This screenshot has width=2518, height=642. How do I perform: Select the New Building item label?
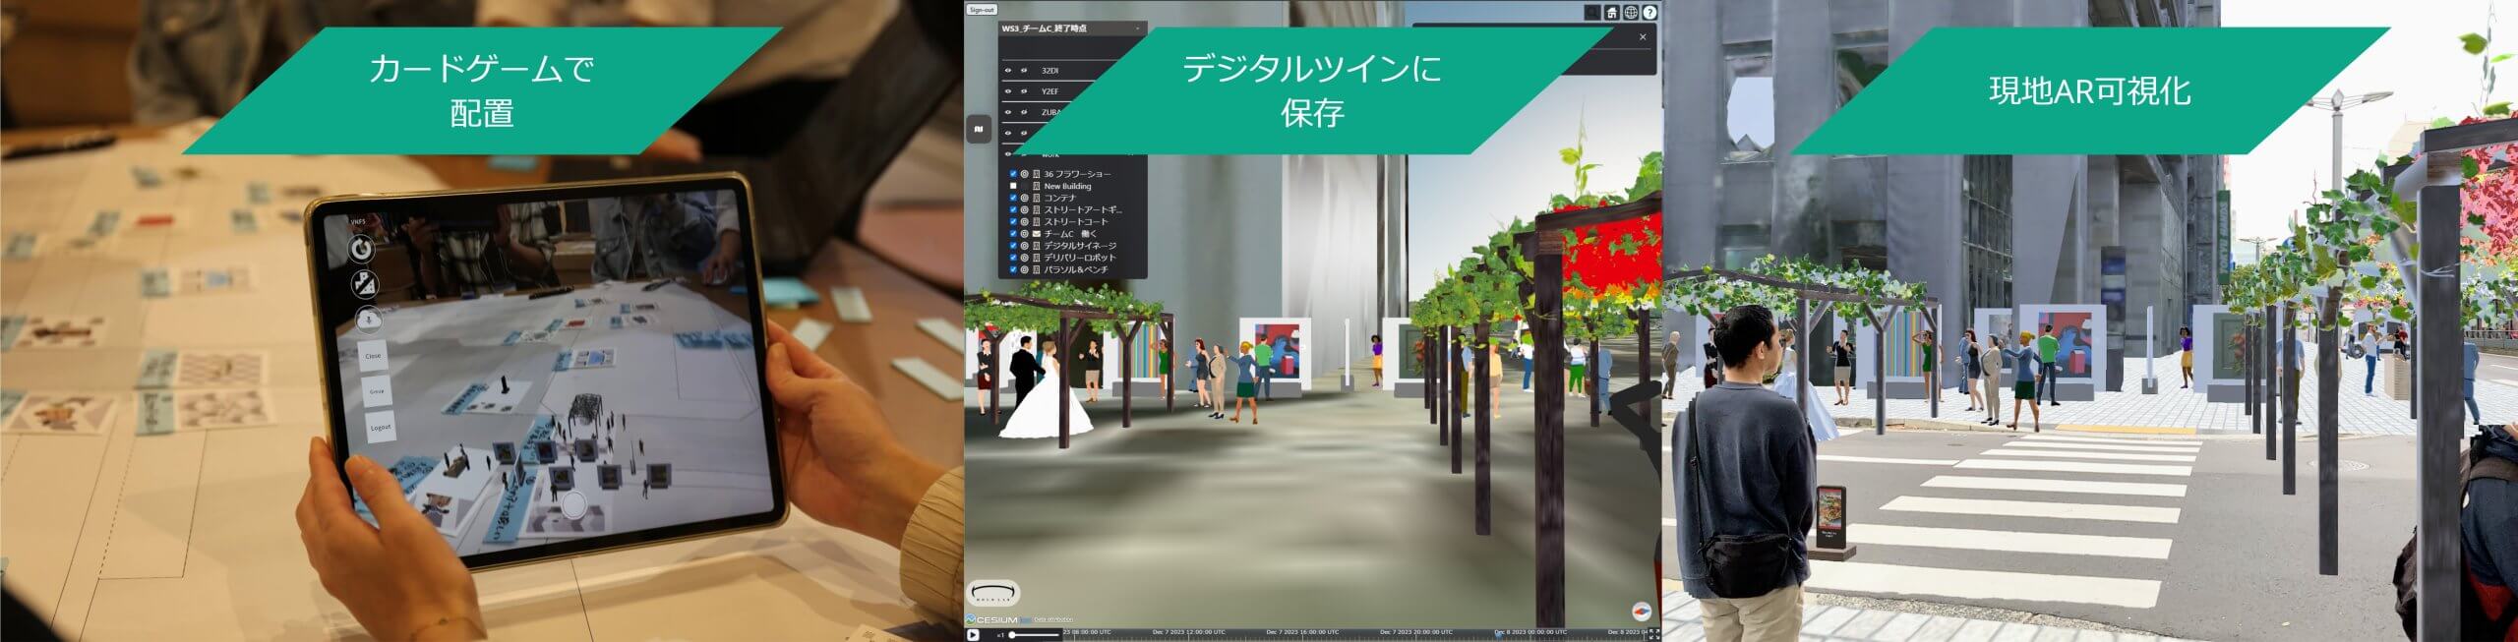point(1067,186)
